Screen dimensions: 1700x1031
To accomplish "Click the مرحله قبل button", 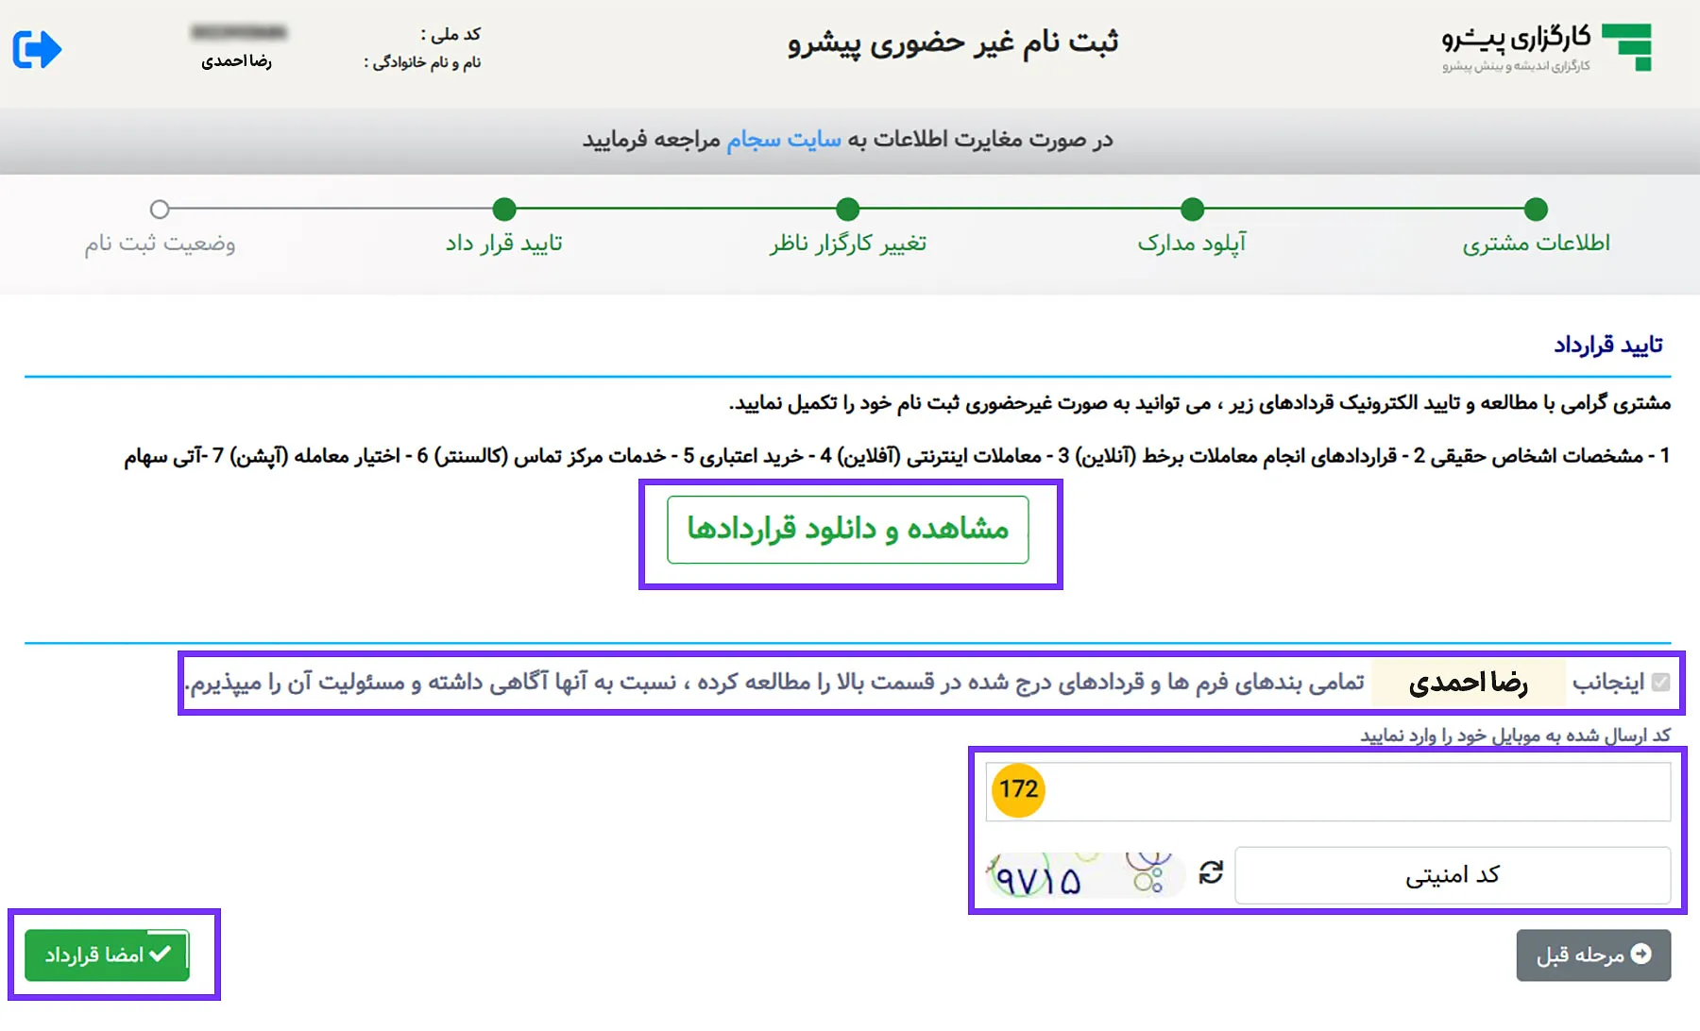I will 1593,955.
